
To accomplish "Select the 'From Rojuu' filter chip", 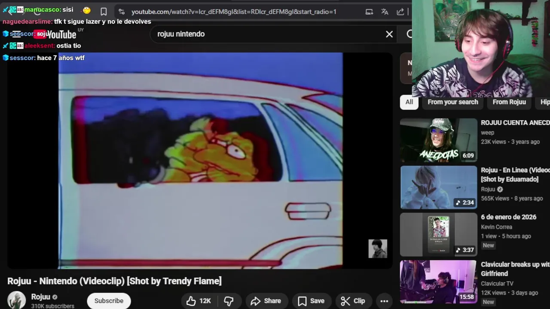I will tap(509, 102).
